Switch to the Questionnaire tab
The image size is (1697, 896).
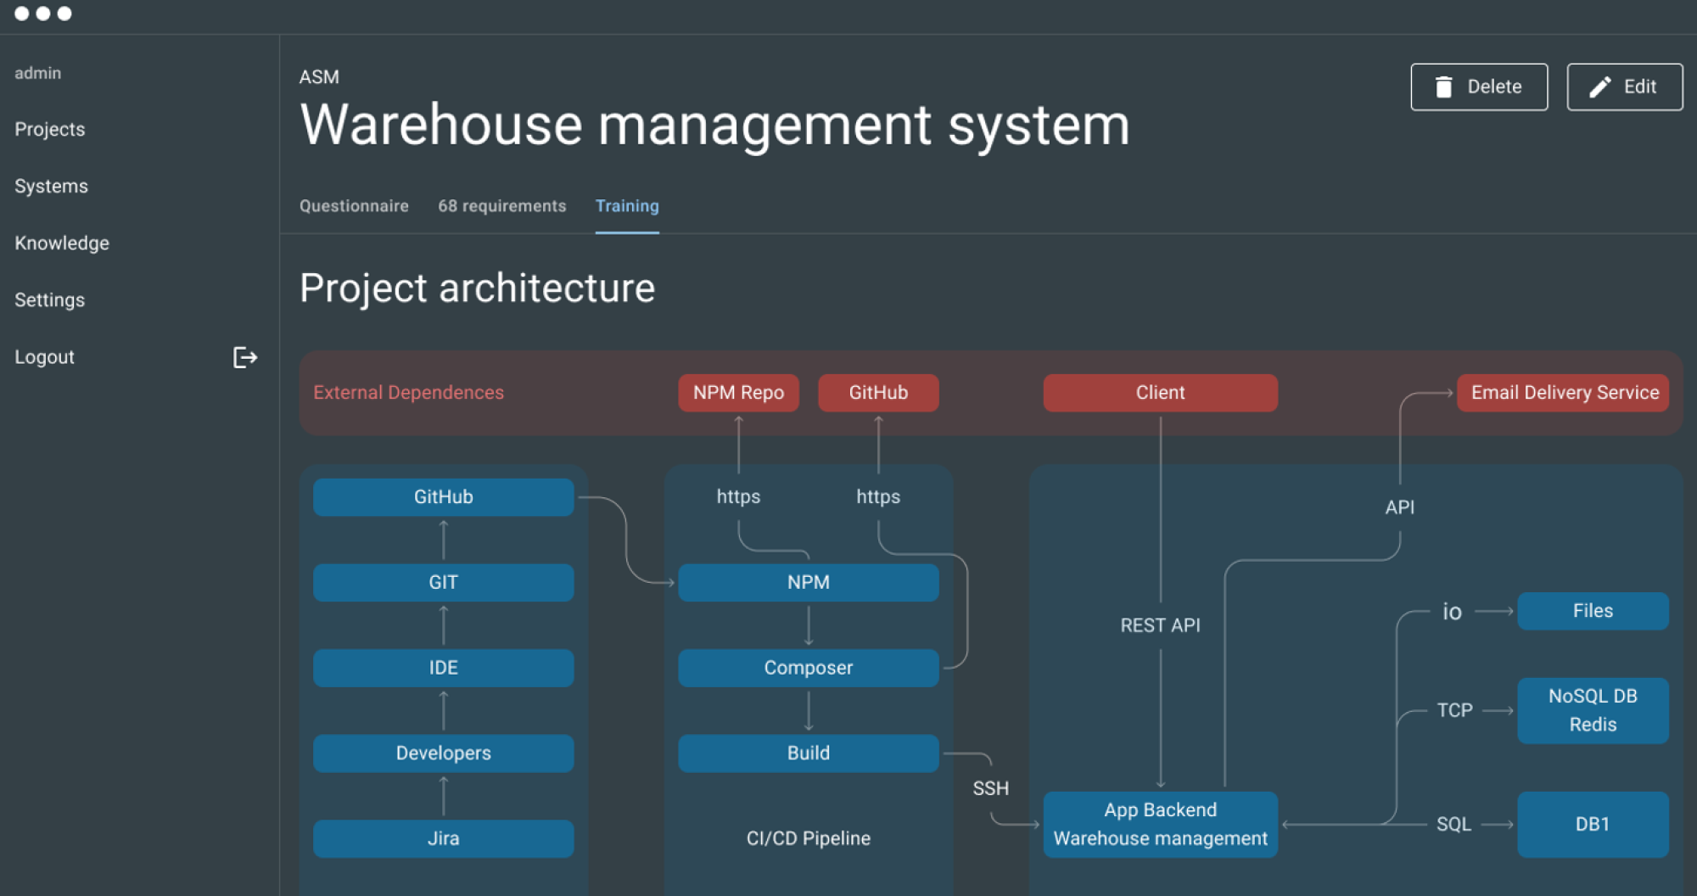coord(354,206)
